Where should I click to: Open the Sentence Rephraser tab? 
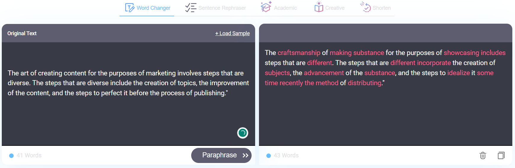click(x=216, y=8)
